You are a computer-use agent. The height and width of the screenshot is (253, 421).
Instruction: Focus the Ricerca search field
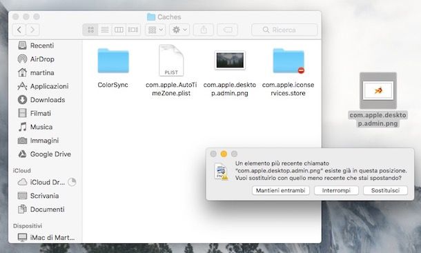point(284,30)
